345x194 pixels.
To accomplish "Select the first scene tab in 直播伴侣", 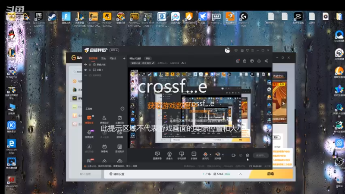I will pos(93,58).
